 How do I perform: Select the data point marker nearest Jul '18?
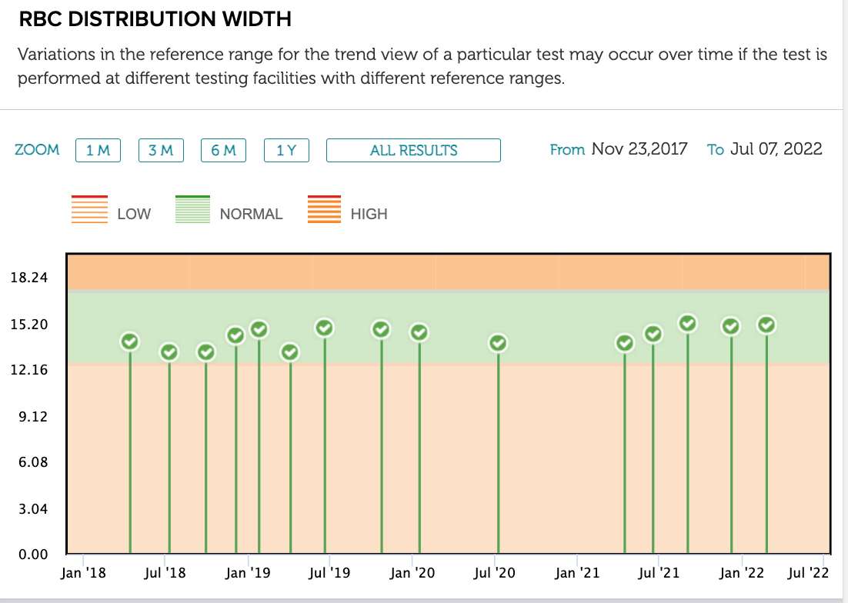169,352
